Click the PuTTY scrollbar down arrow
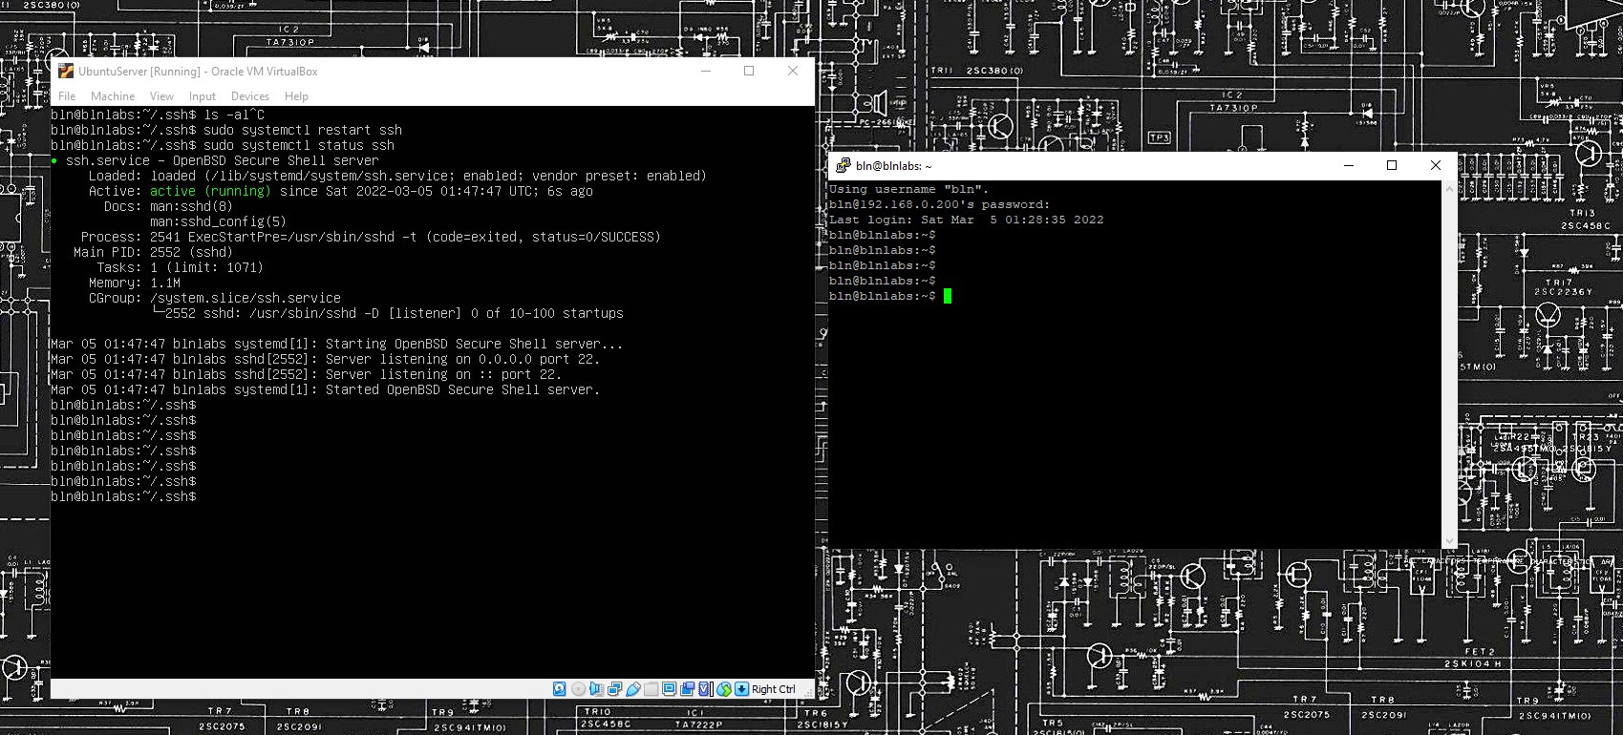 (x=1449, y=540)
